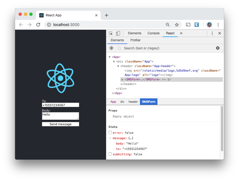Click the Body textarea field
The height and width of the screenshot is (181, 239).
point(61,116)
